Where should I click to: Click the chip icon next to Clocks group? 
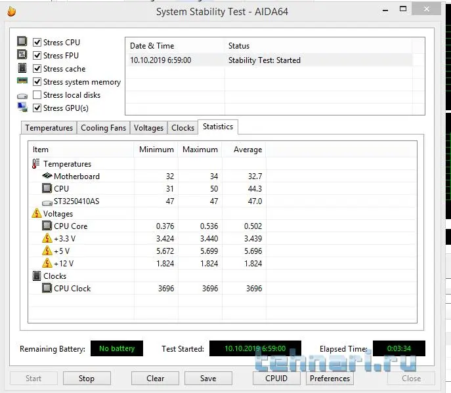click(37, 276)
